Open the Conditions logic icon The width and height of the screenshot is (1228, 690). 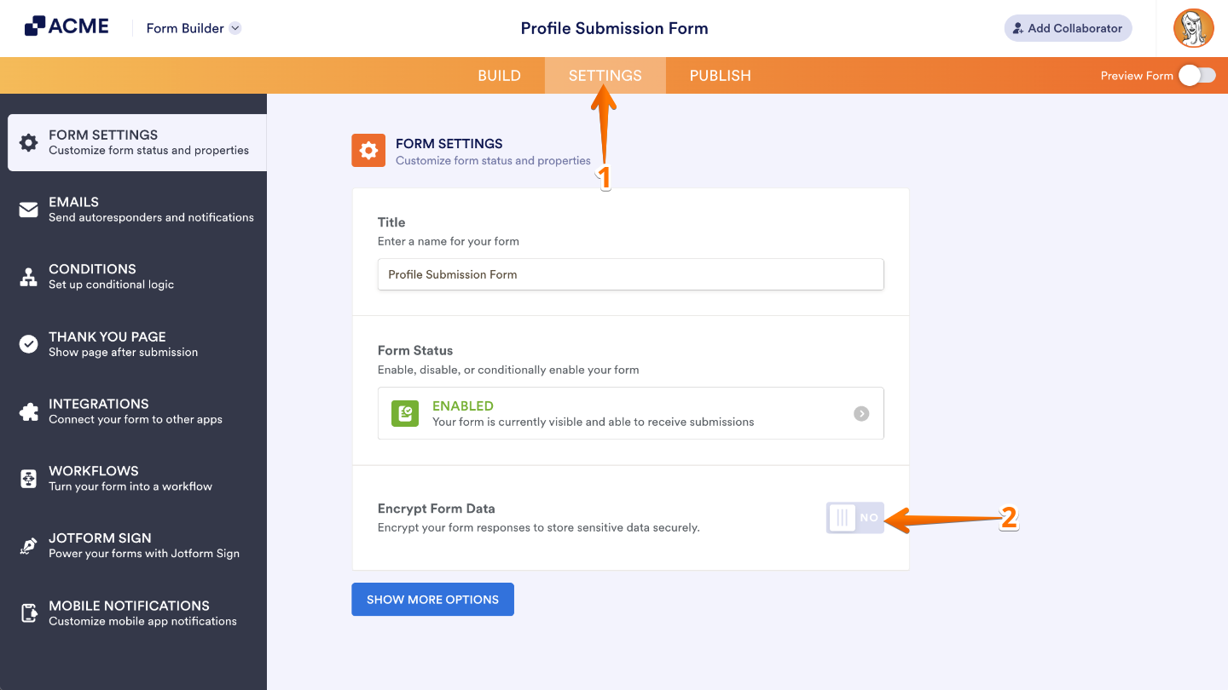click(29, 276)
